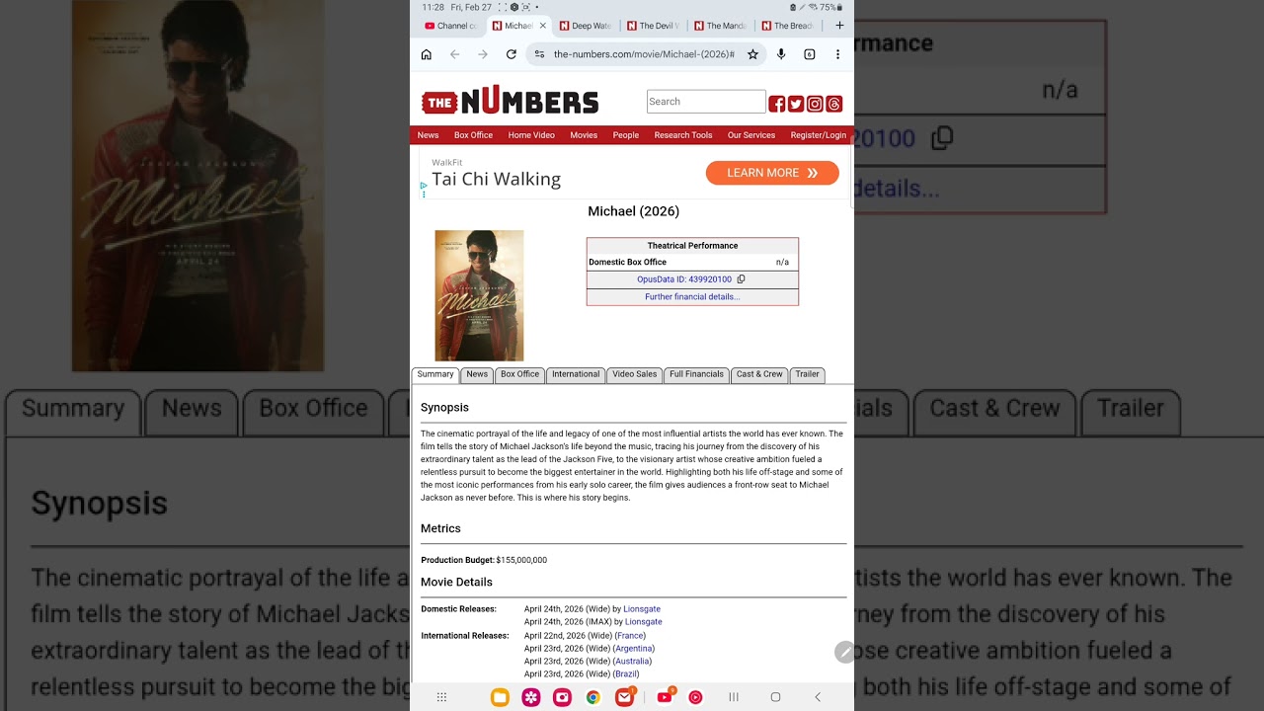
Task: Select the Summary movie tab
Action: click(435, 375)
